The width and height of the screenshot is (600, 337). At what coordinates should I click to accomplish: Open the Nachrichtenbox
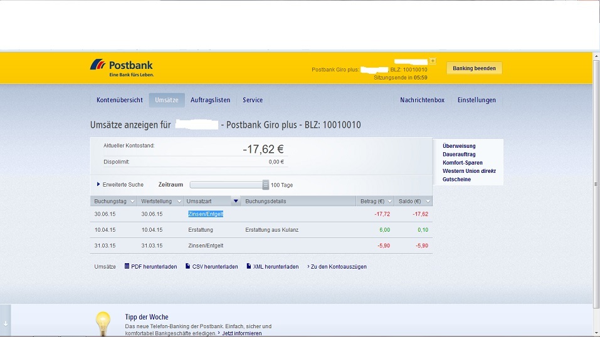tap(423, 100)
